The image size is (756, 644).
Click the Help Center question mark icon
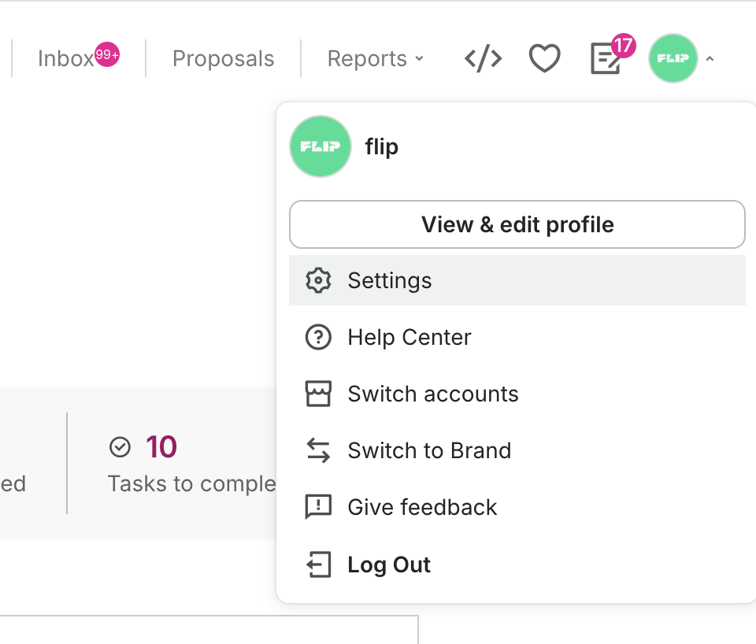coord(318,337)
